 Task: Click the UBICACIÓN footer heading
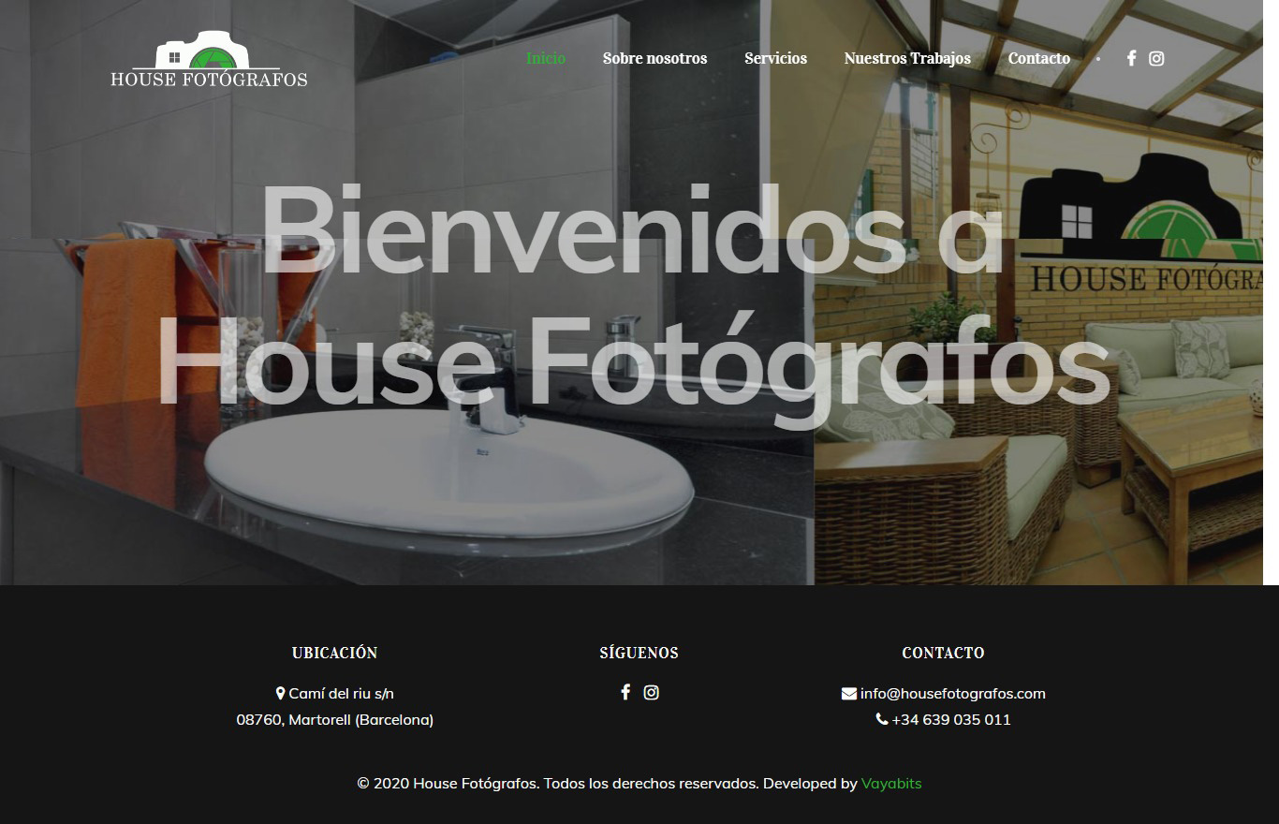click(x=335, y=653)
